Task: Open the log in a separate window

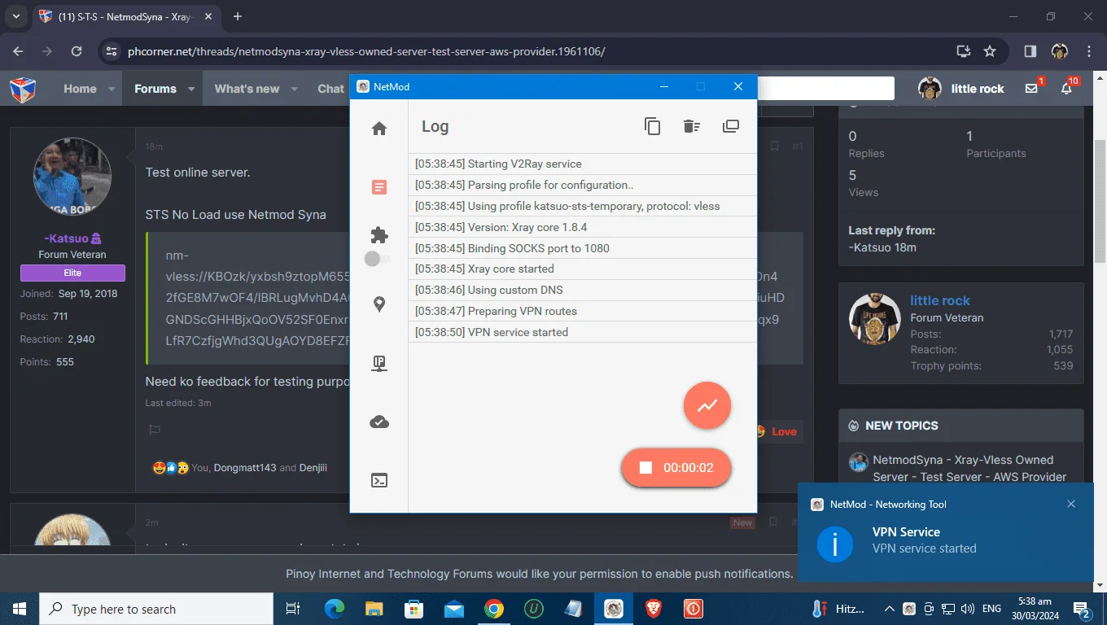Action: [731, 126]
